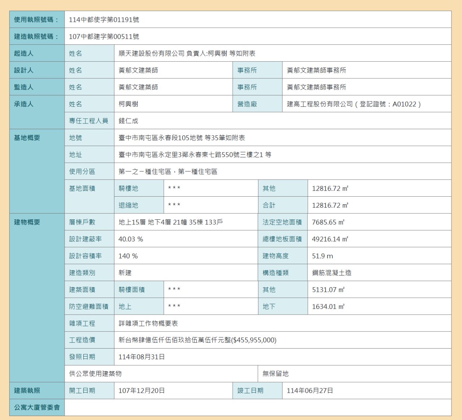The image size is (462, 420).
Task: Click the 構造種類 value 鋼筋混凝土造
Action: [x=332, y=273]
